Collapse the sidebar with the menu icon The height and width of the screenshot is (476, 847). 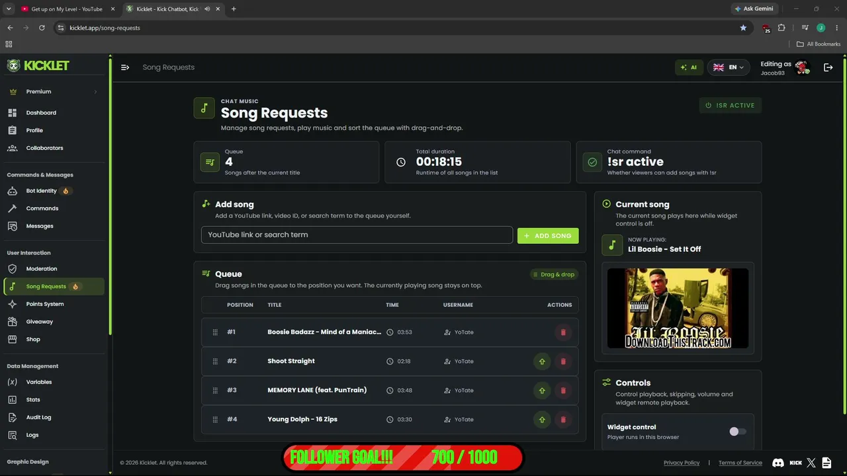[125, 67]
